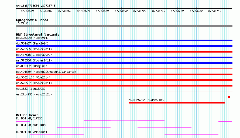The image size is (240, 138).
Task: Click the blue bar for dgv504n67
Action: (124, 46)
